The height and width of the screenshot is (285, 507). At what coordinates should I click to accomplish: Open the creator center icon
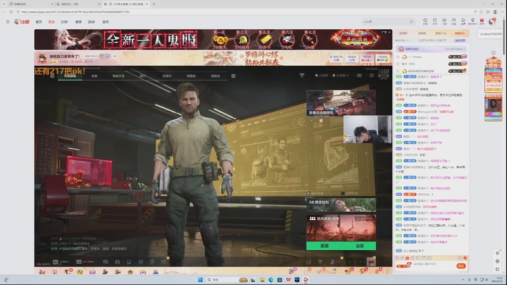[472, 22]
